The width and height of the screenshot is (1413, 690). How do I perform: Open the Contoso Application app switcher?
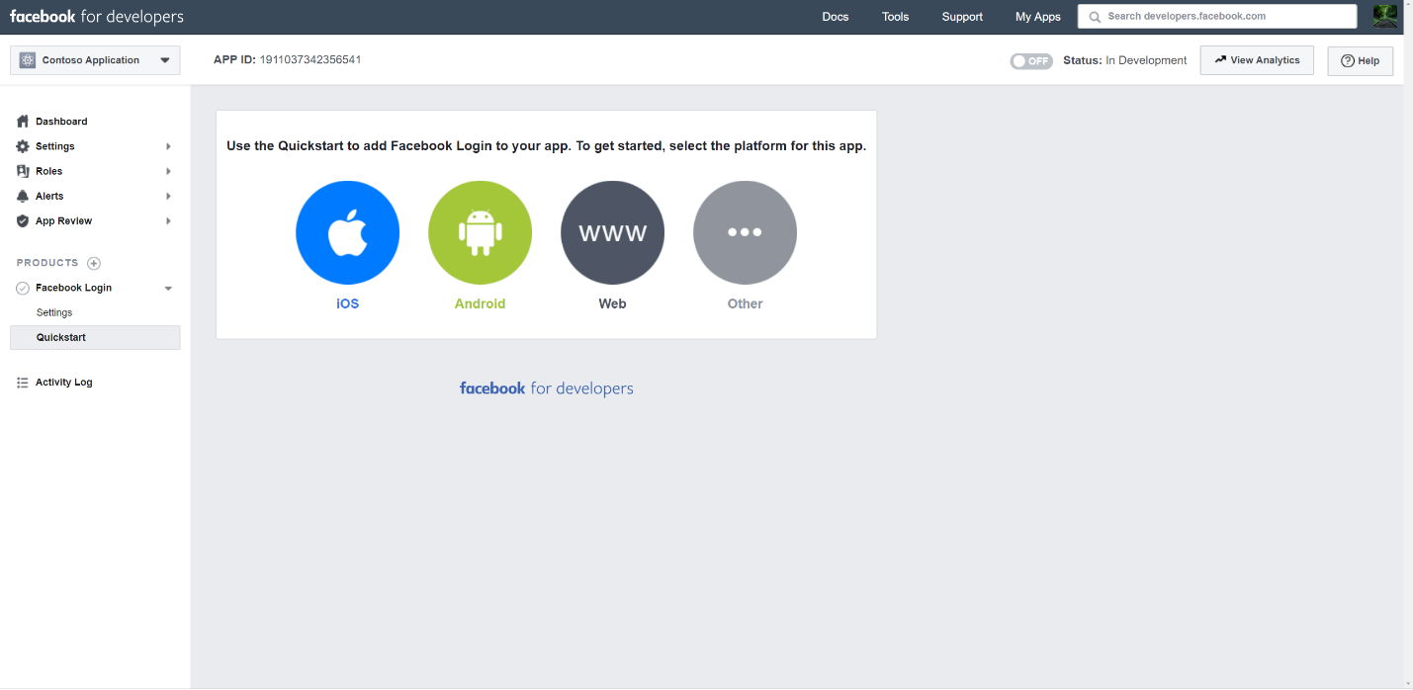94,59
